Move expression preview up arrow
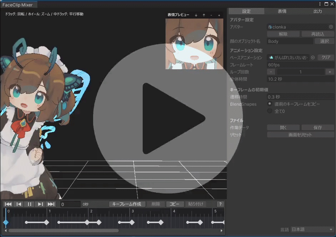Viewport: 336px width, 237px height. tap(204, 15)
